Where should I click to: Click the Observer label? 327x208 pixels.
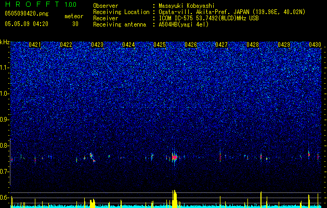[106, 6]
